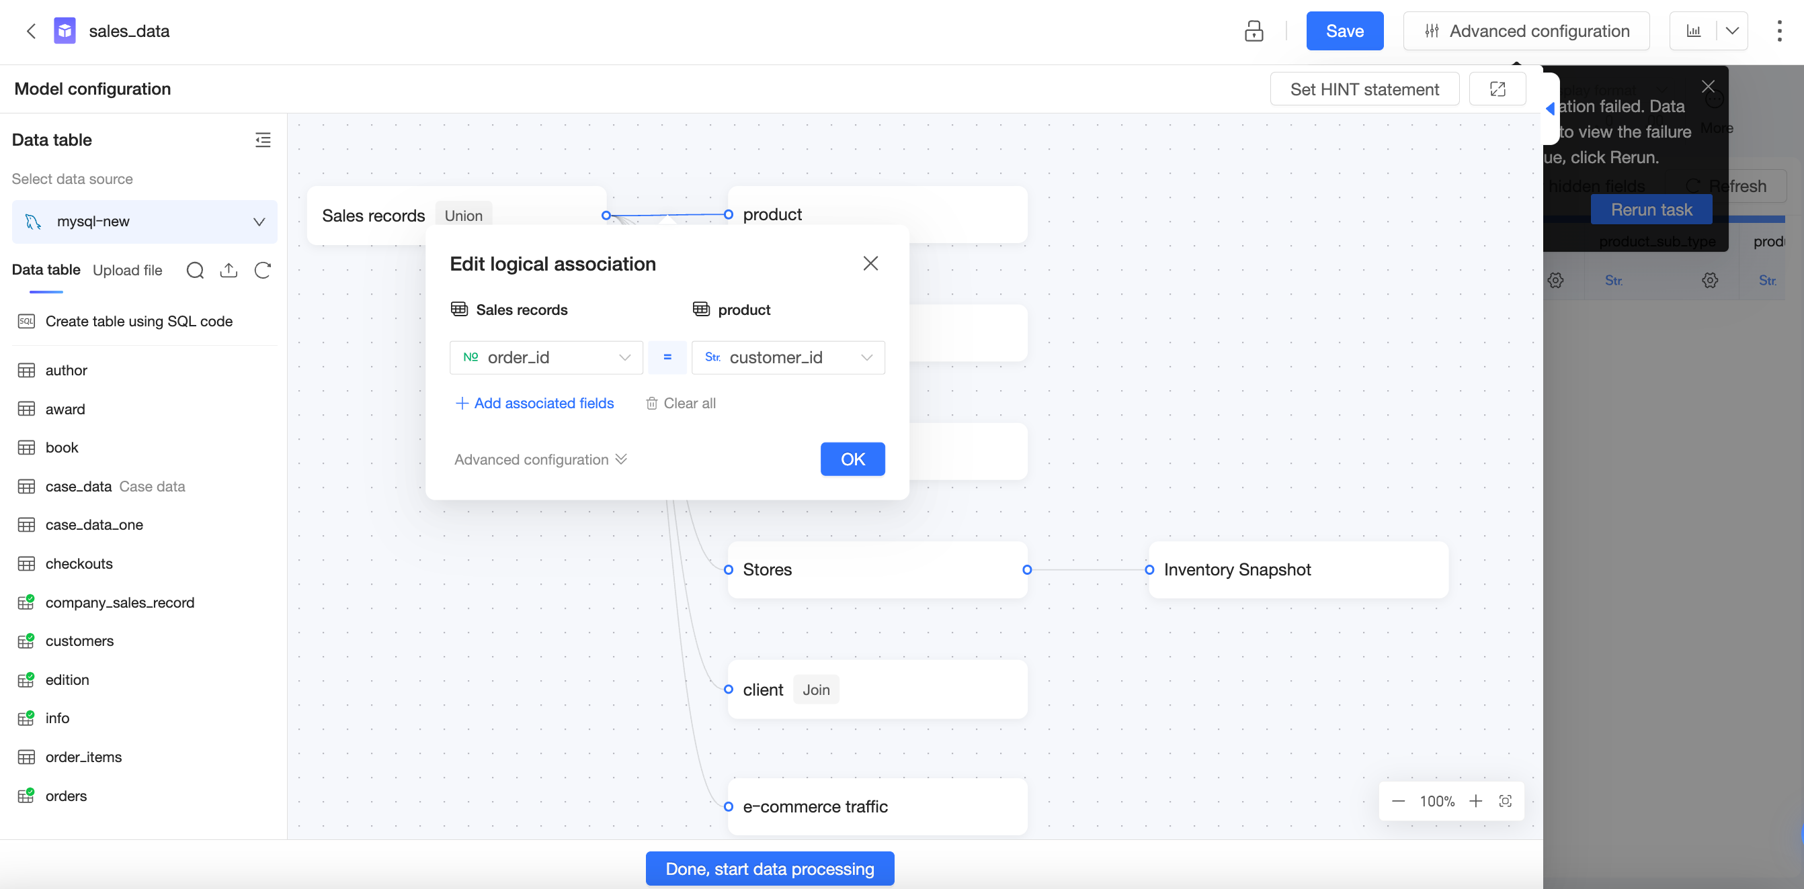Image resolution: width=1804 pixels, height=889 pixels.
Task: Confirm the association with OK
Action: (x=852, y=459)
